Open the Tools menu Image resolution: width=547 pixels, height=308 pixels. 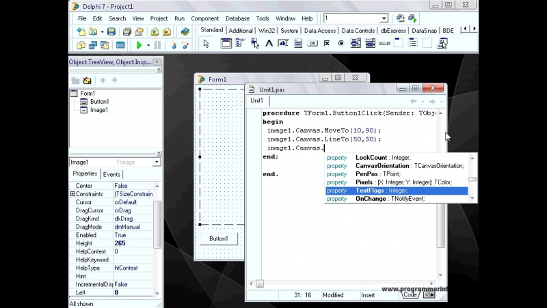(x=263, y=18)
